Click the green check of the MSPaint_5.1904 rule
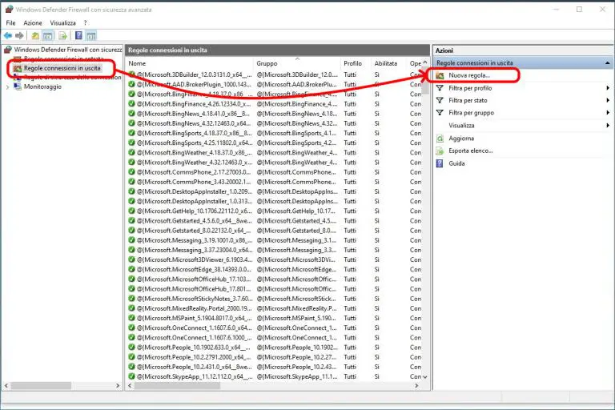Screen dimensions: 615x410 [x=131, y=318]
